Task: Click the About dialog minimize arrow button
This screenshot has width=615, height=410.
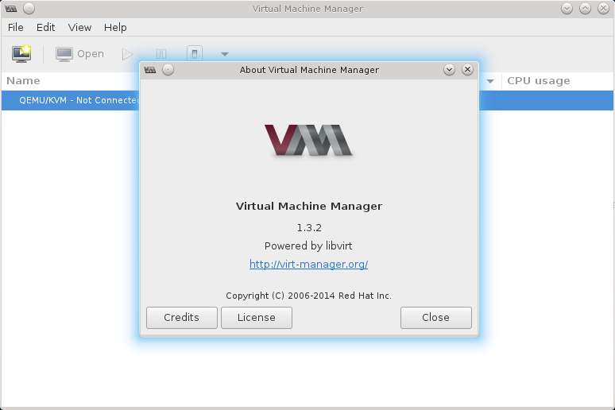Action: tap(450, 70)
